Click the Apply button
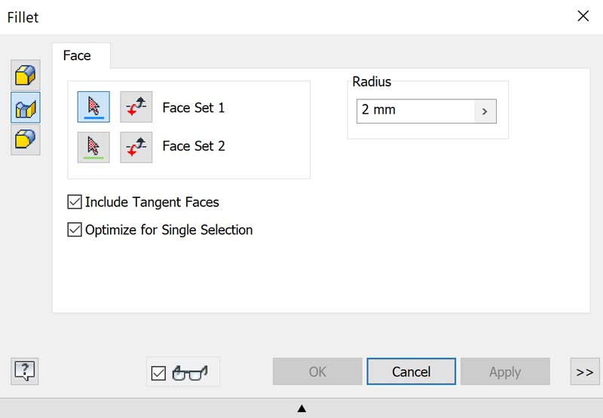 (504, 371)
